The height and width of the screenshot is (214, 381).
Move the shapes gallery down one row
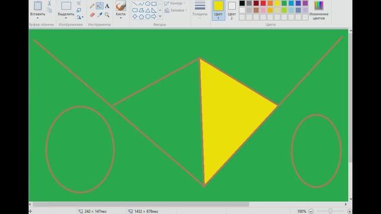tap(160, 10)
